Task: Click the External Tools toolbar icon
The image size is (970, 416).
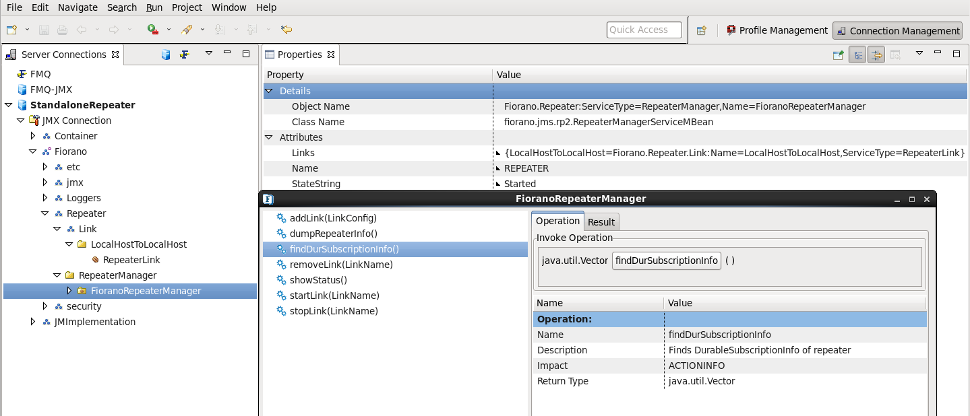Action: (187, 30)
